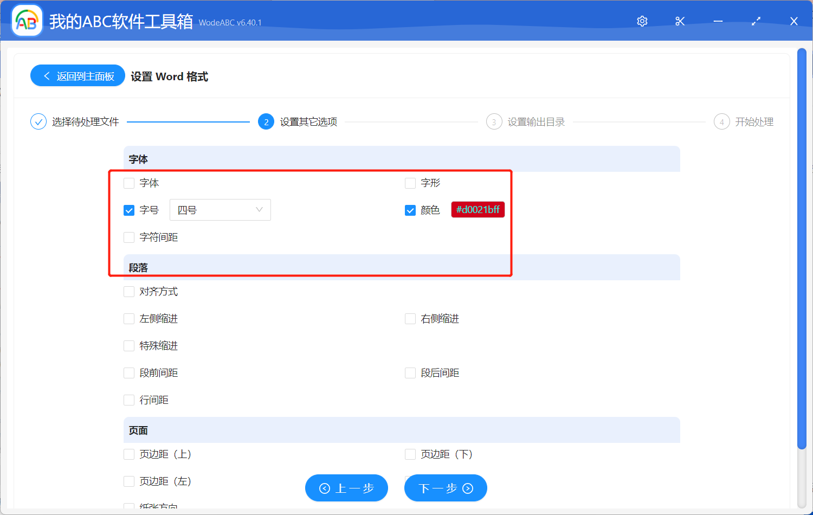Enable the 对齐方式 option
Image resolution: width=813 pixels, height=515 pixels.
coord(128,291)
